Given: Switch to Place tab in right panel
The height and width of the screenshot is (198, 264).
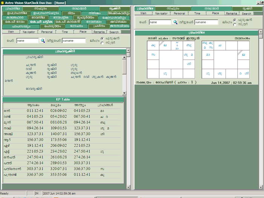Looking at the screenshot, I should click(215, 13).
